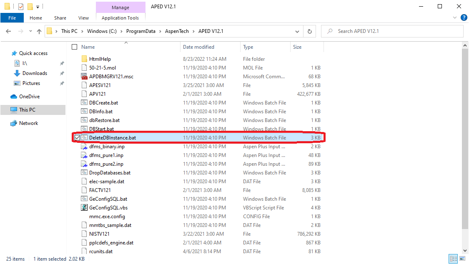Select the elec-sample.dat file icon

click(x=84, y=181)
